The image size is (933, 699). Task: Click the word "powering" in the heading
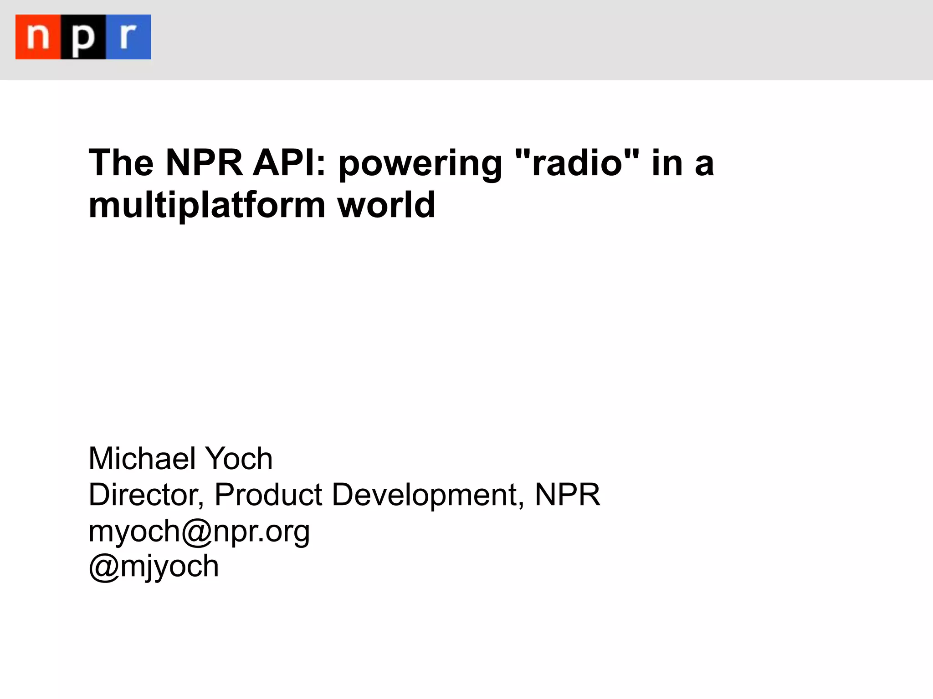click(420, 164)
